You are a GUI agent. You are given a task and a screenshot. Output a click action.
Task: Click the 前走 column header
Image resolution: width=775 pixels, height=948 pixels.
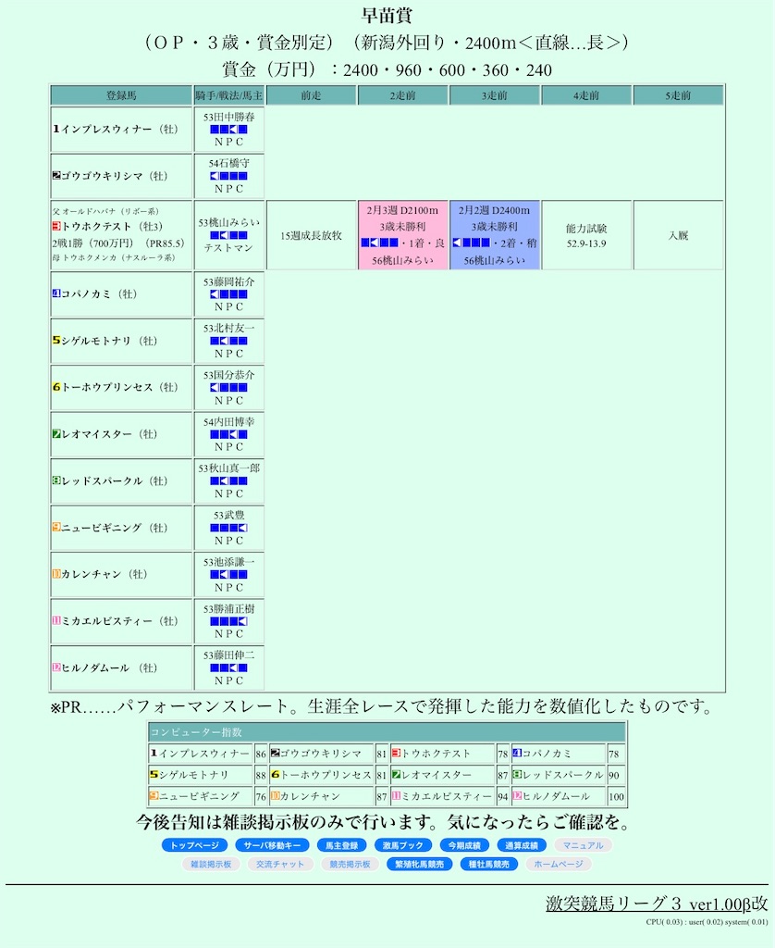pos(311,95)
